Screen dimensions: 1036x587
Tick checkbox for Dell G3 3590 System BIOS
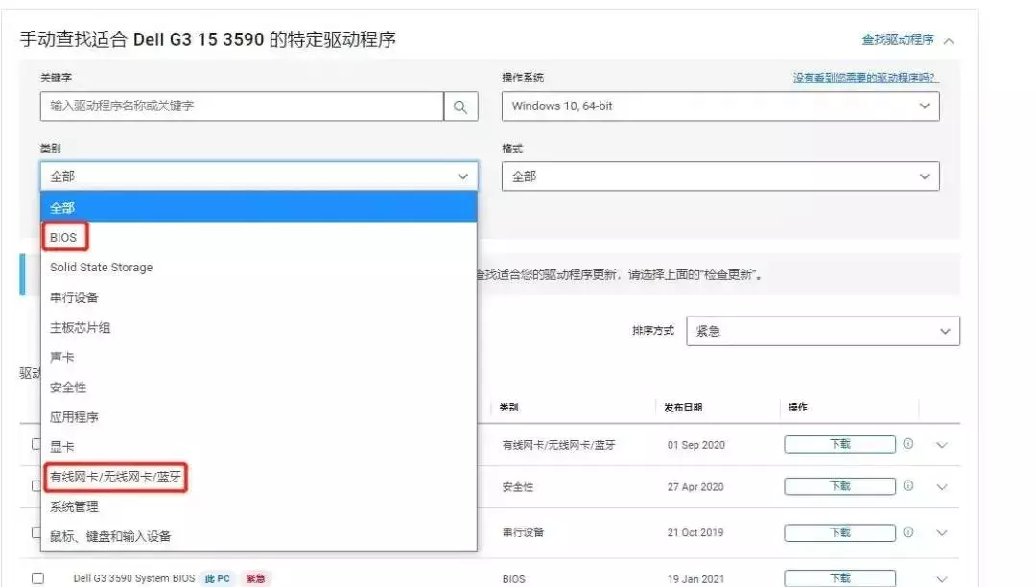coord(37,578)
